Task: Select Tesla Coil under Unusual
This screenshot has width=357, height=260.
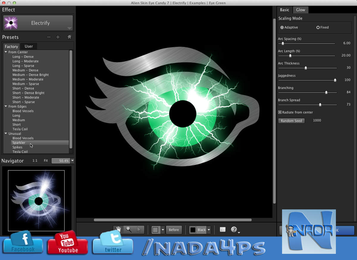Action: tap(20, 152)
